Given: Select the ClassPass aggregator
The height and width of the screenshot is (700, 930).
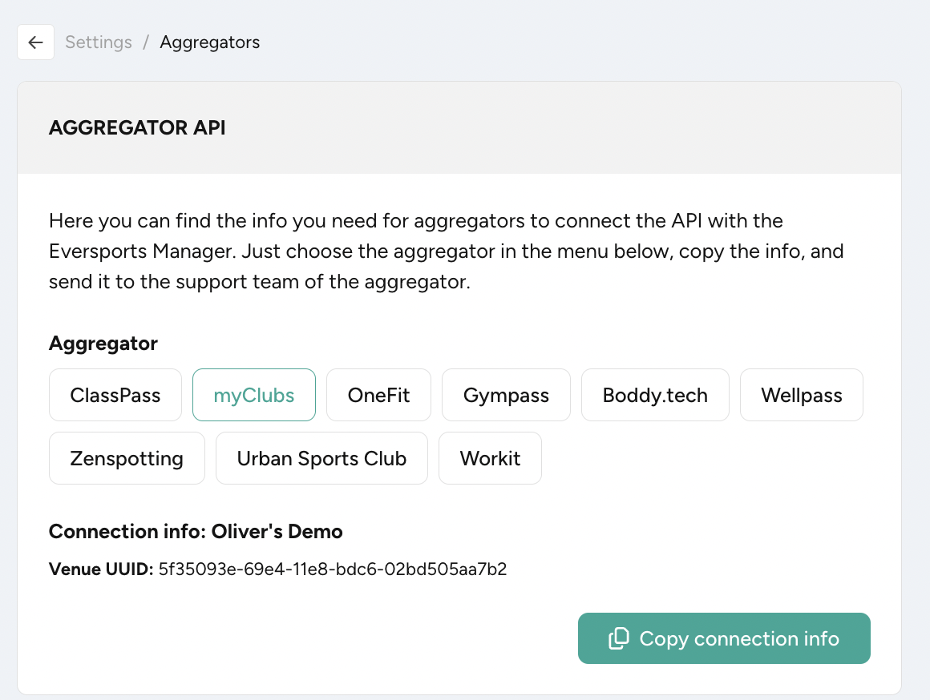Looking at the screenshot, I should pyautogui.click(x=115, y=395).
